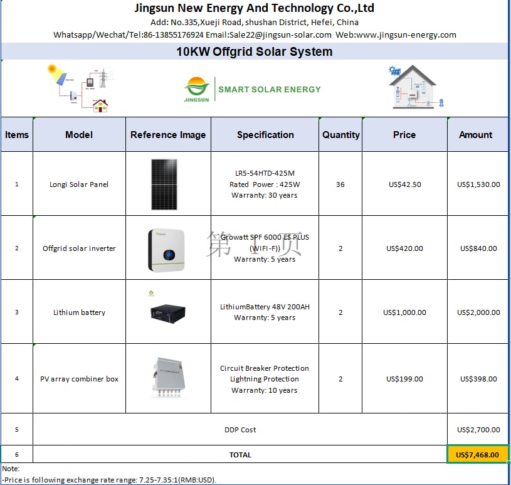Select the address line 'No.335,Xueji Road'
The width and height of the screenshot is (511, 485).
(x=254, y=23)
